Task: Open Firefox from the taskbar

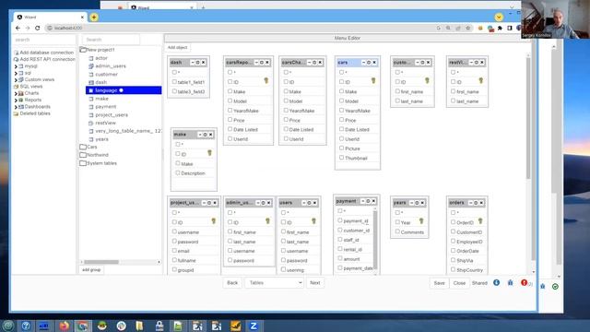Action: tap(64, 326)
